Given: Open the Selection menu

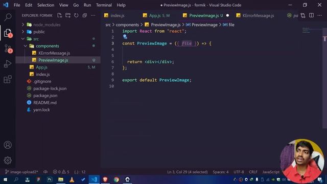Looking at the screenshot, I should pos(45,5).
